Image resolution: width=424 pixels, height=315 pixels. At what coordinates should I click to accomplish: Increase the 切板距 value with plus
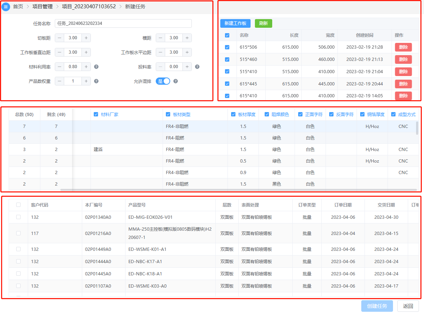click(x=86, y=38)
